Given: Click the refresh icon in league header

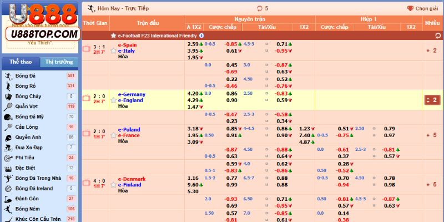Looking at the screenshot, I should (x=438, y=36).
